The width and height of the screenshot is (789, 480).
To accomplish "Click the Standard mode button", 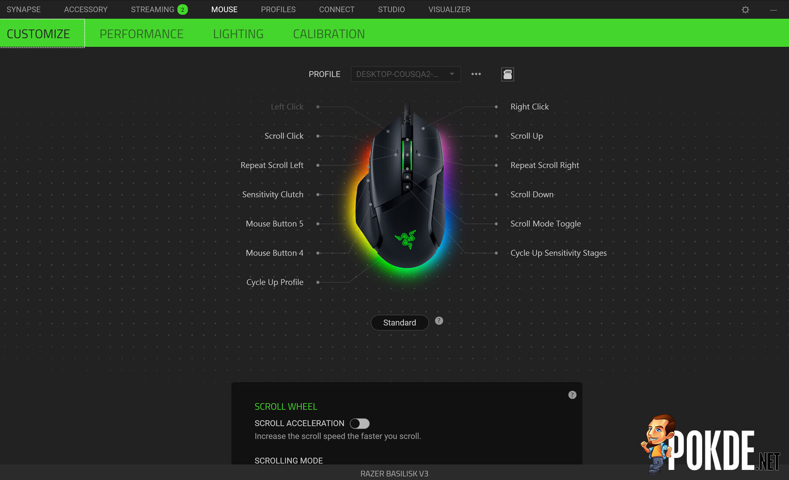I will (400, 323).
